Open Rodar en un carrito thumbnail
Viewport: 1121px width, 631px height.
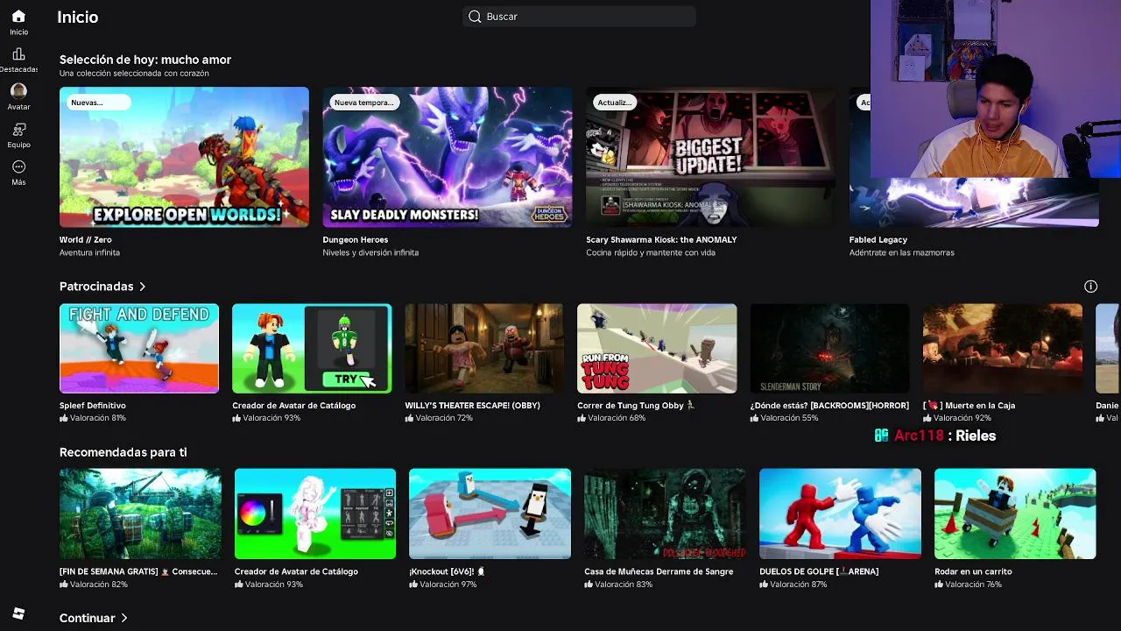pyautogui.click(x=1015, y=514)
